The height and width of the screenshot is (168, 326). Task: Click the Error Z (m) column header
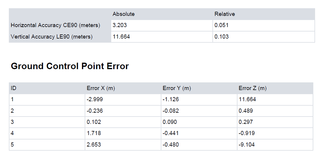coord(253,88)
